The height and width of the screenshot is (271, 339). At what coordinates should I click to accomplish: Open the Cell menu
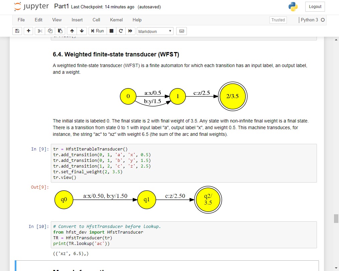point(96,20)
